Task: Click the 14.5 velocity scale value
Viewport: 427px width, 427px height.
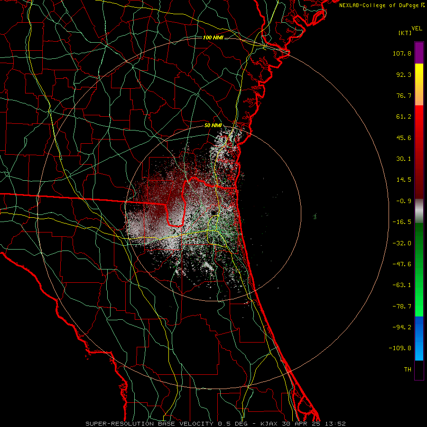Action: point(404,180)
